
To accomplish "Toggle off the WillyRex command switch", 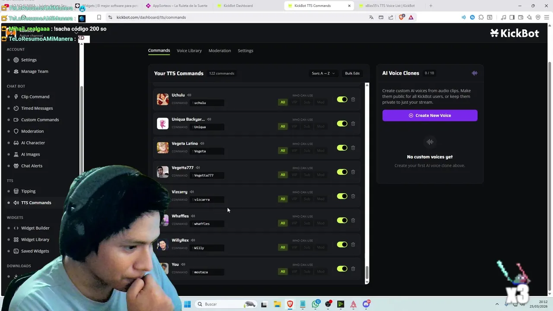I will pyautogui.click(x=342, y=244).
